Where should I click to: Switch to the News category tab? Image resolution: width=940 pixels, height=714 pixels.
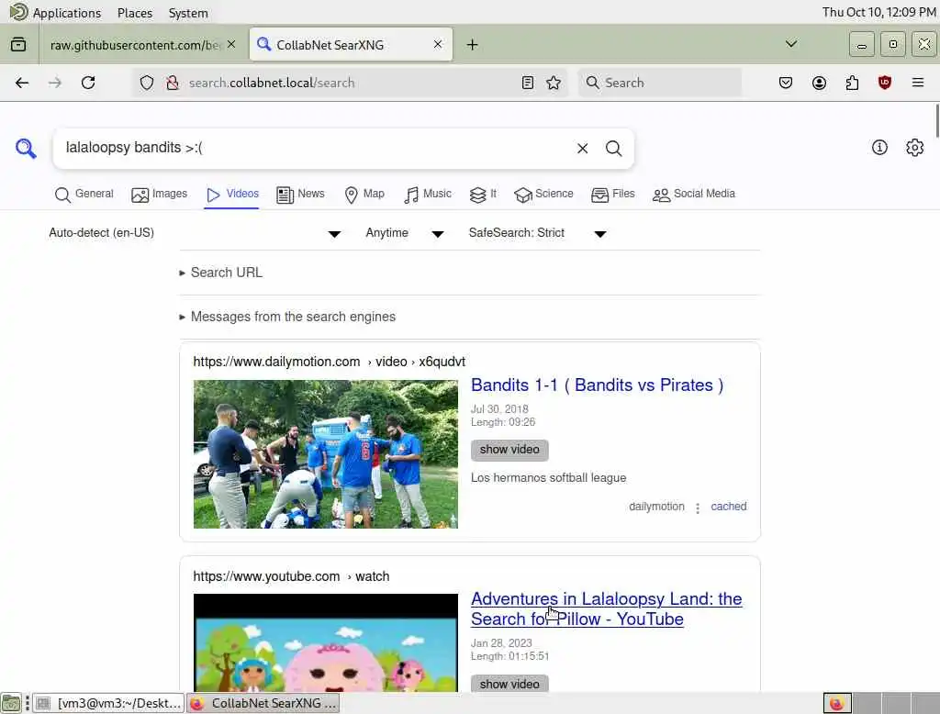point(300,195)
